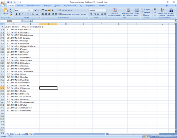Viewport: 177px width, 138px height.
Task: Align text to bottom of cell
Action: [49, 10]
